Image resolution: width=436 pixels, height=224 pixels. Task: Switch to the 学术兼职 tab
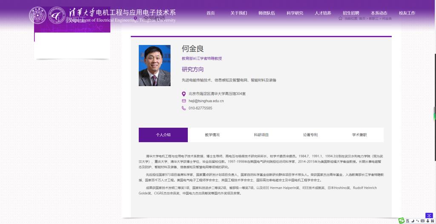point(359,135)
